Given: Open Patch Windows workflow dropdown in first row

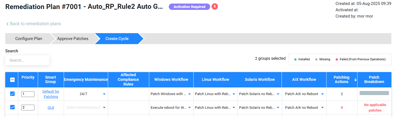Looking at the screenshot, I should click(189, 94).
